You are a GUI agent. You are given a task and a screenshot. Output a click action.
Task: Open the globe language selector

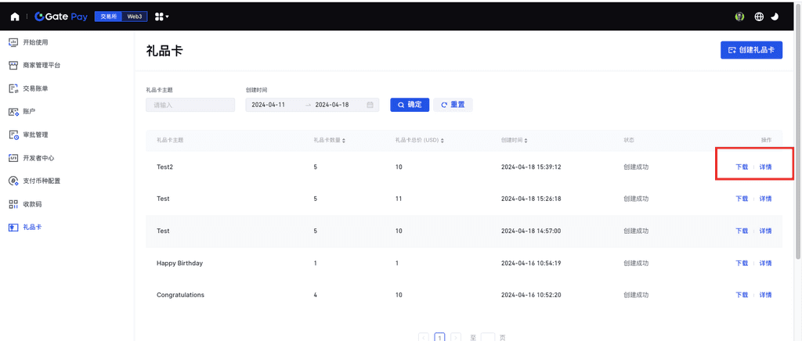click(759, 16)
